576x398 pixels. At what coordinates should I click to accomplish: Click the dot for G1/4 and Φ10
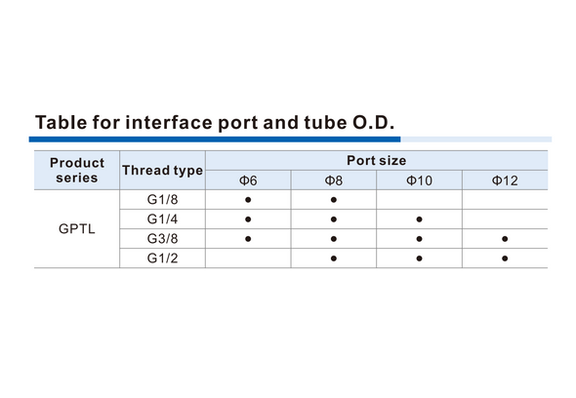[x=419, y=219]
